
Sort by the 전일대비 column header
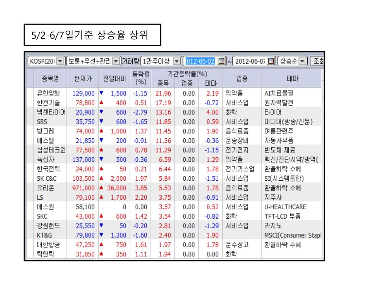pyautogui.click(x=114, y=78)
